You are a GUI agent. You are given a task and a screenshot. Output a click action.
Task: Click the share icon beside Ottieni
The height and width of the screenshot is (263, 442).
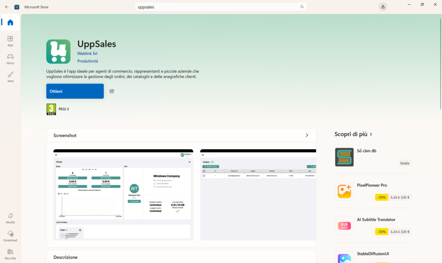point(112,91)
